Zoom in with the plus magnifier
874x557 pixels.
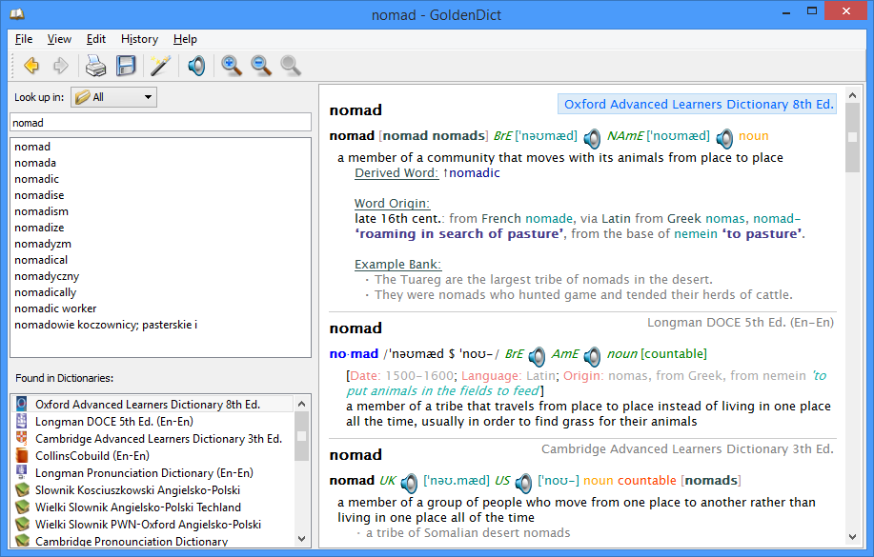232,66
